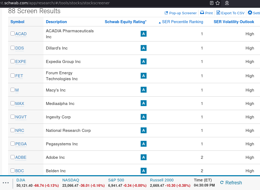Open the FET symbol link

coord(19,76)
